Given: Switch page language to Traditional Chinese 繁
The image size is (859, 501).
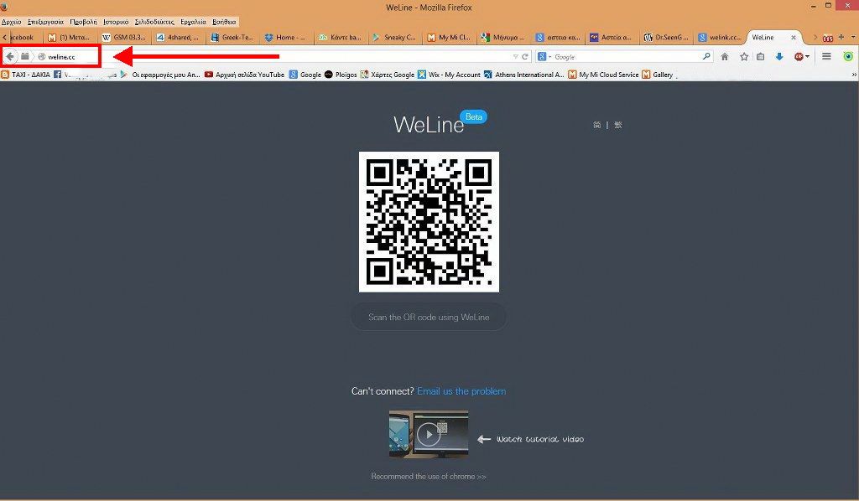Looking at the screenshot, I should pyautogui.click(x=618, y=125).
